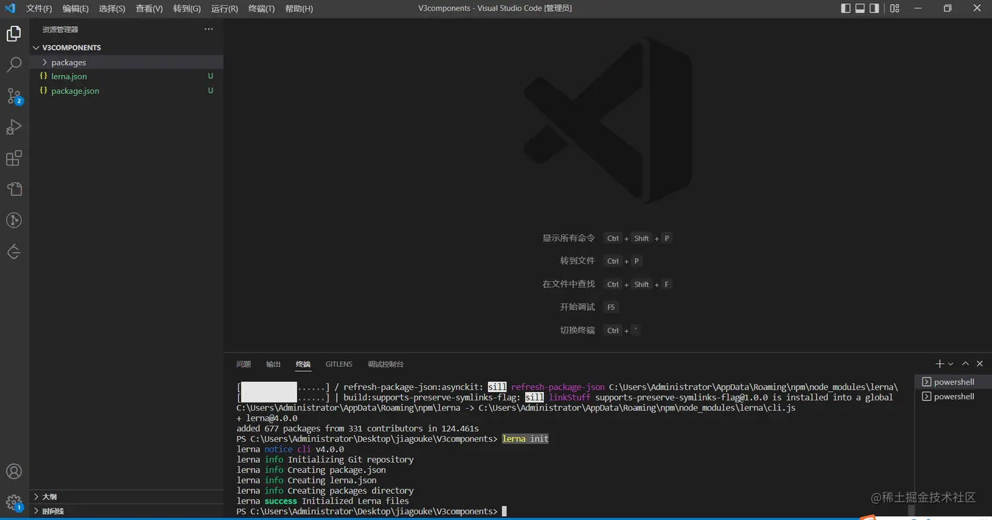992x520 pixels.
Task: Open the 文件(F) menu
Action: point(39,9)
